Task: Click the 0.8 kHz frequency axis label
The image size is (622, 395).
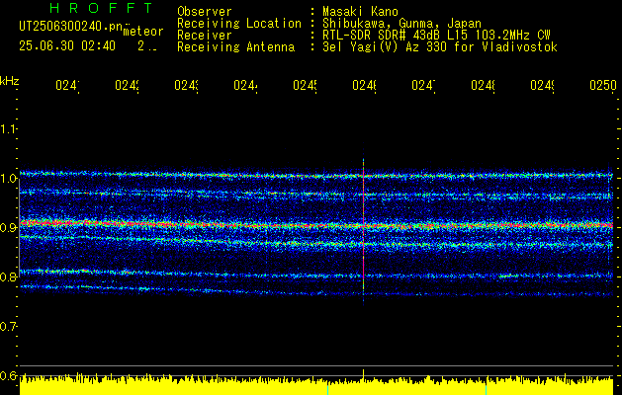Action: pyautogui.click(x=8, y=276)
